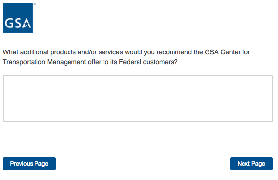Screen dimensions: 278x180
Task: Go back to the Previous Page
Action: click(x=29, y=164)
